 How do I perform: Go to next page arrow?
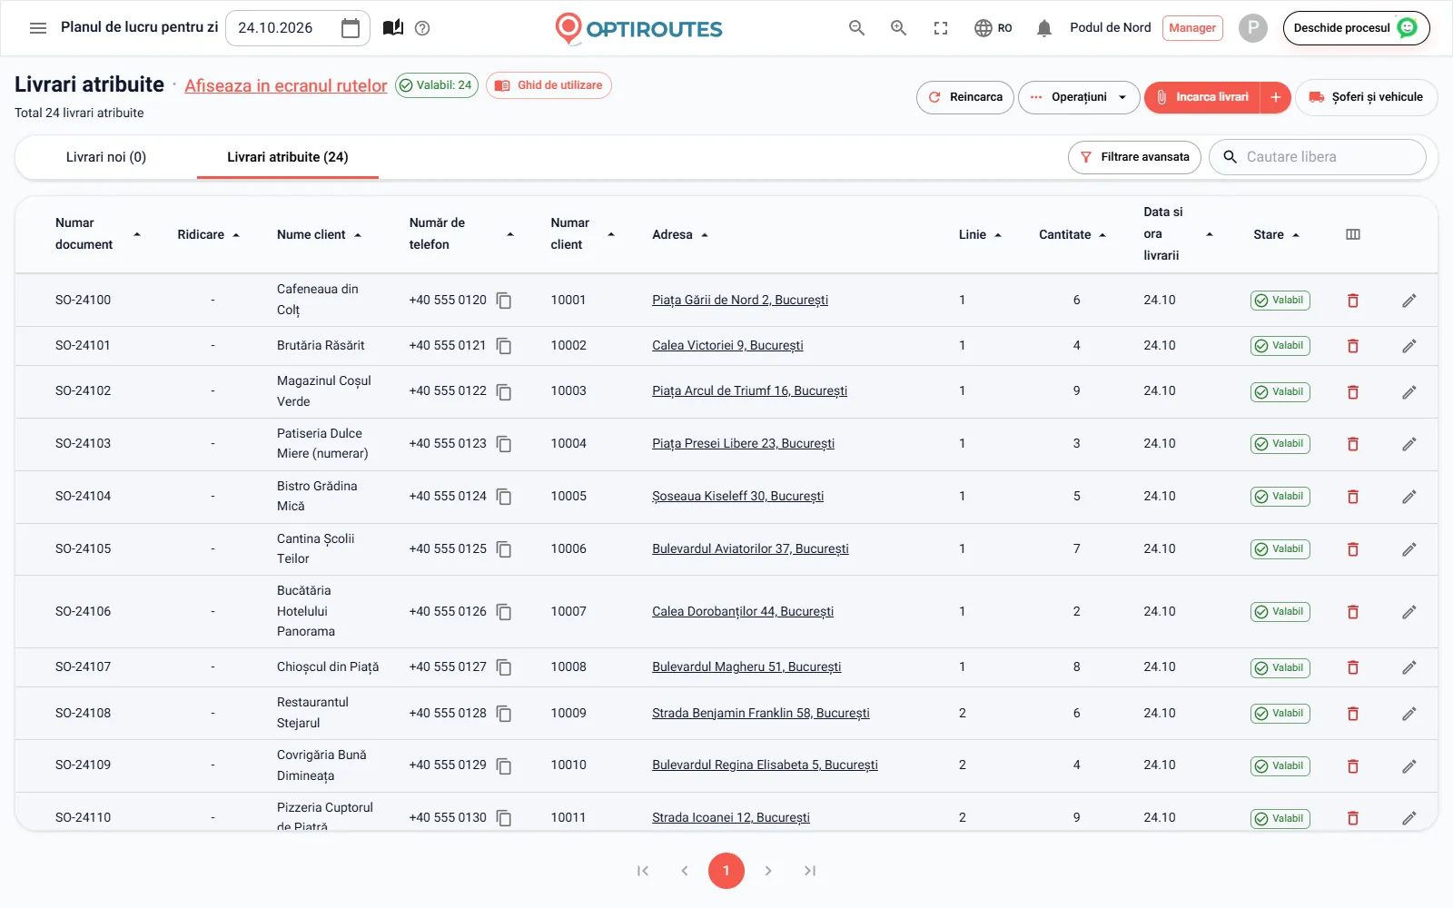(x=768, y=871)
